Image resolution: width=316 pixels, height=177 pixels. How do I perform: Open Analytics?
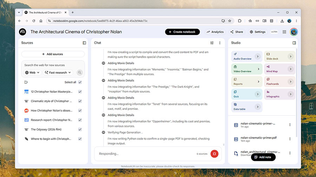[215, 32]
